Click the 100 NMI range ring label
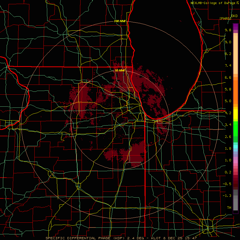The image size is (240, 240). 120,21
